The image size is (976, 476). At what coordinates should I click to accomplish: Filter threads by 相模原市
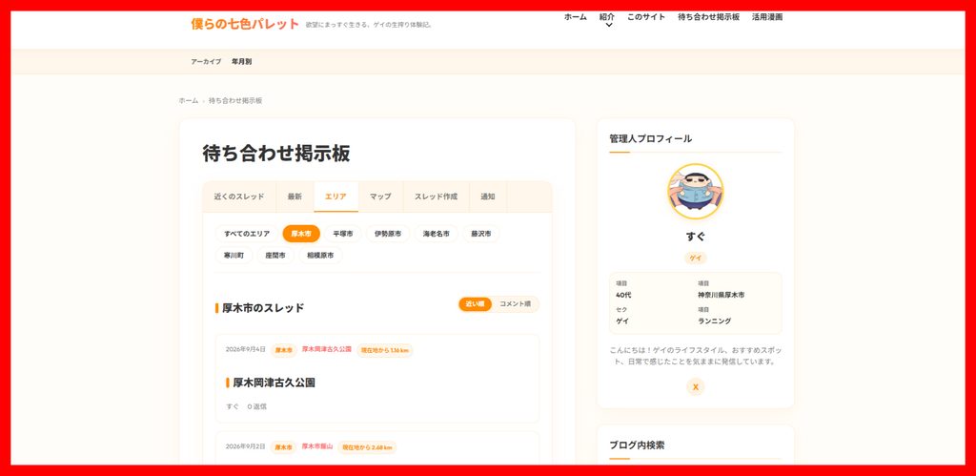320,256
